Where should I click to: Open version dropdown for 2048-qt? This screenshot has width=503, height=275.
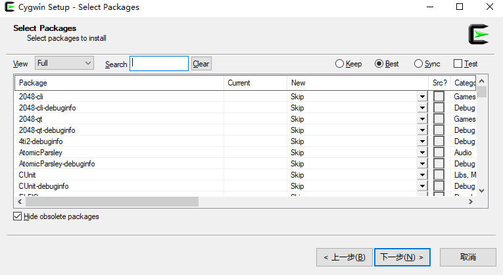423,119
